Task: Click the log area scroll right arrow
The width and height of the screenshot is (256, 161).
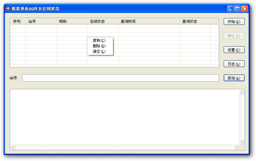Action: [236, 147]
